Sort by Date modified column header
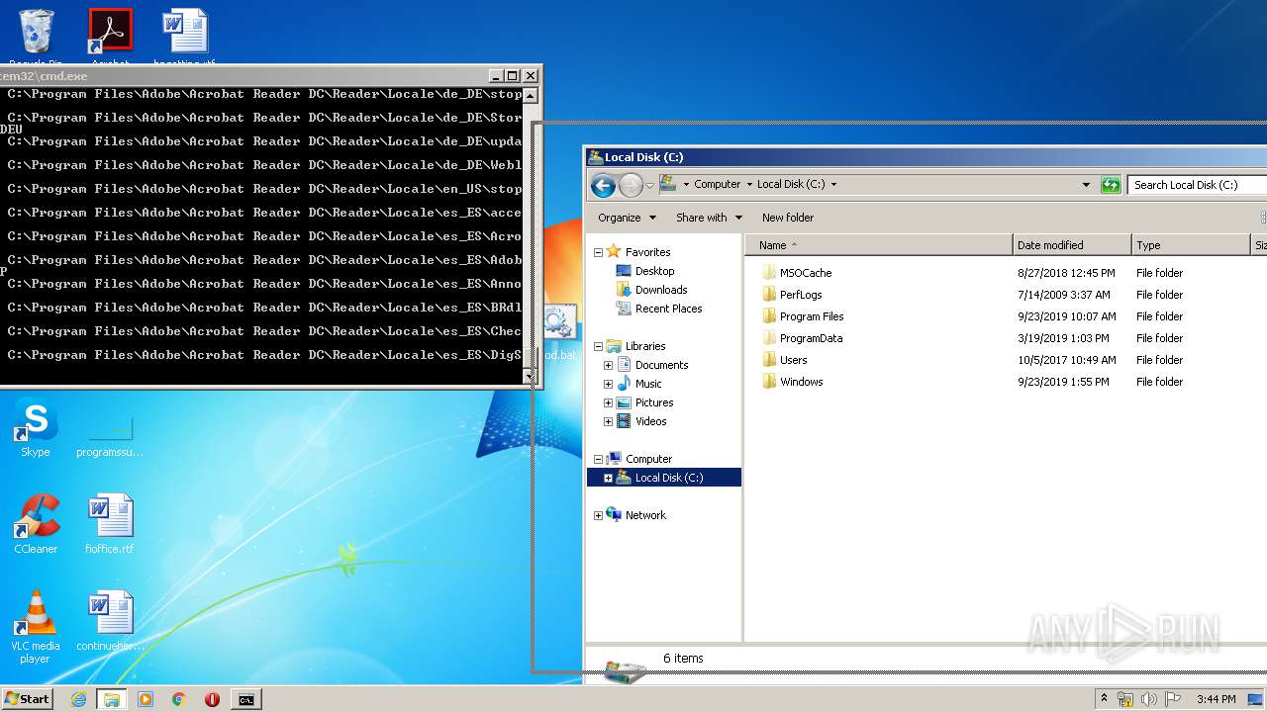The height and width of the screenshot is (712, 1267). pyautogui.click(x=1072, y=245)
